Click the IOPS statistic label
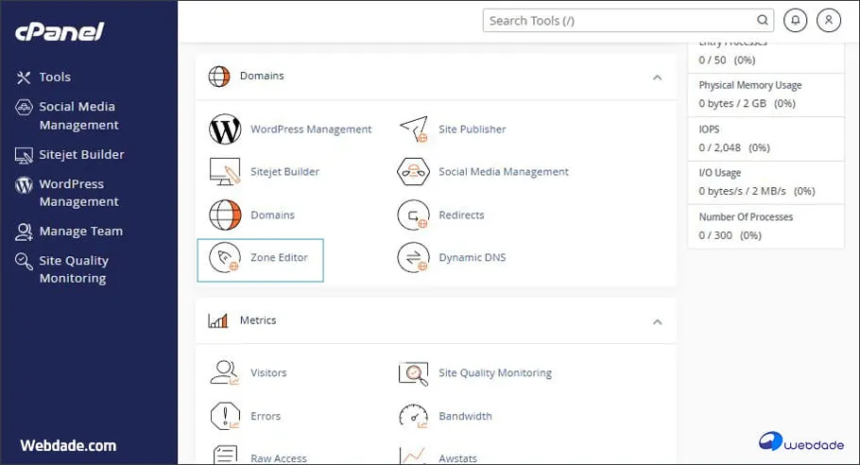Image resolution: width=860 pixels, height=465 pixels. click(709, 129)
